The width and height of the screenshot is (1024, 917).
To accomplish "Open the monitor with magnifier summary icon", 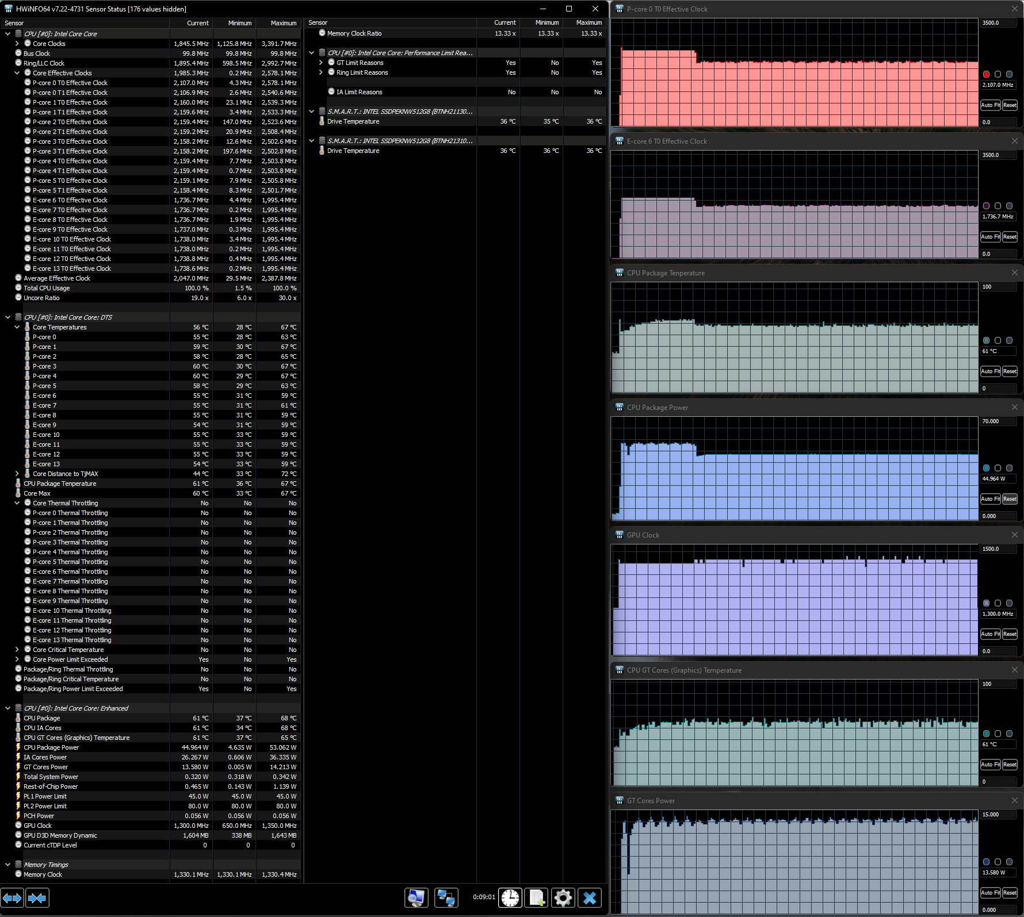I will [417, 897].
